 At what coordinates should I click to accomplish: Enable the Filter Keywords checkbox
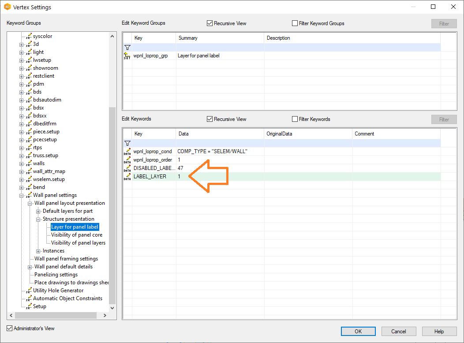[x=295, y=119]
